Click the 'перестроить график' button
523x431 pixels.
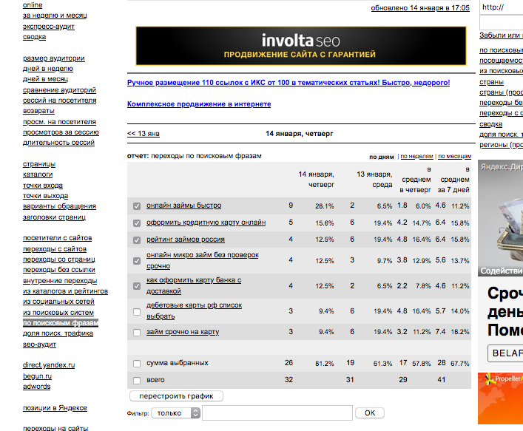pyautogui.click(x=176, y=396)
